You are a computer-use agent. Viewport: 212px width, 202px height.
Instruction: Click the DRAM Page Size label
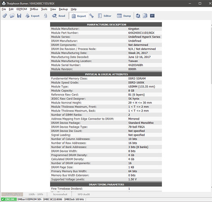(x=62, y=167)
